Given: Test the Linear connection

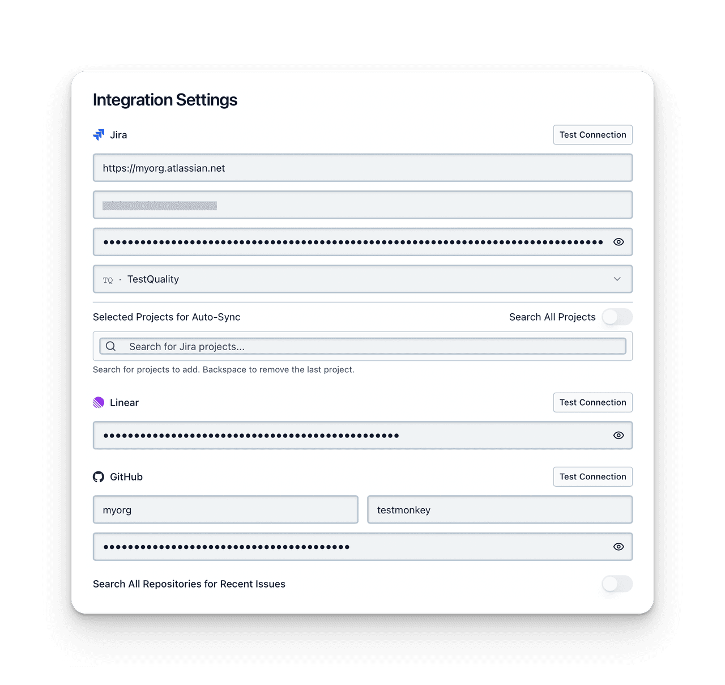Looking at the screenshot, I should click(592, 402).
